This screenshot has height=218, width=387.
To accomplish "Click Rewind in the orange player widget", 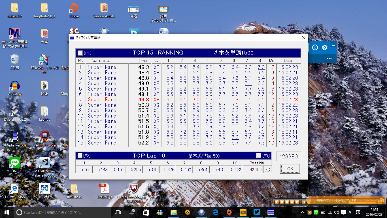I will (292, 202).
